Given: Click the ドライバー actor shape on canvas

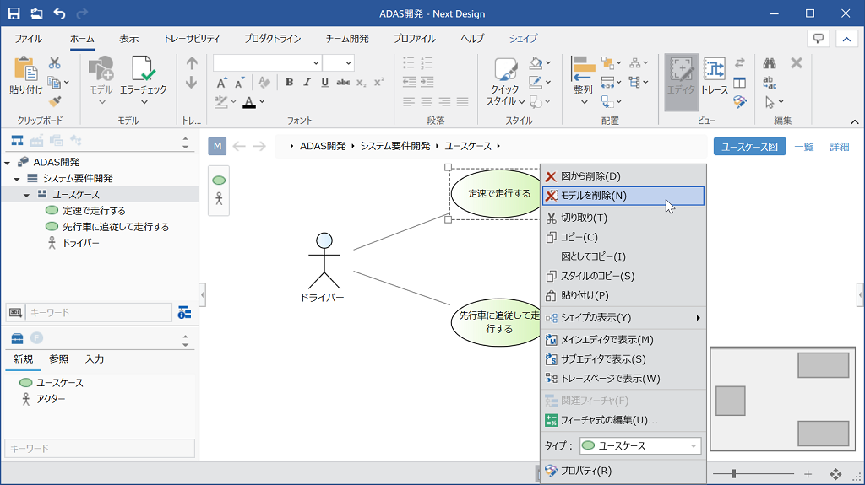Looking at the screenshot, I should 324,261.
